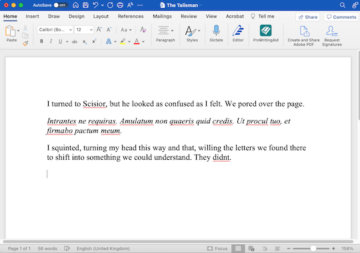Launch ProWritingAid add-in
360x253 pixels.
tap(265, 33)
